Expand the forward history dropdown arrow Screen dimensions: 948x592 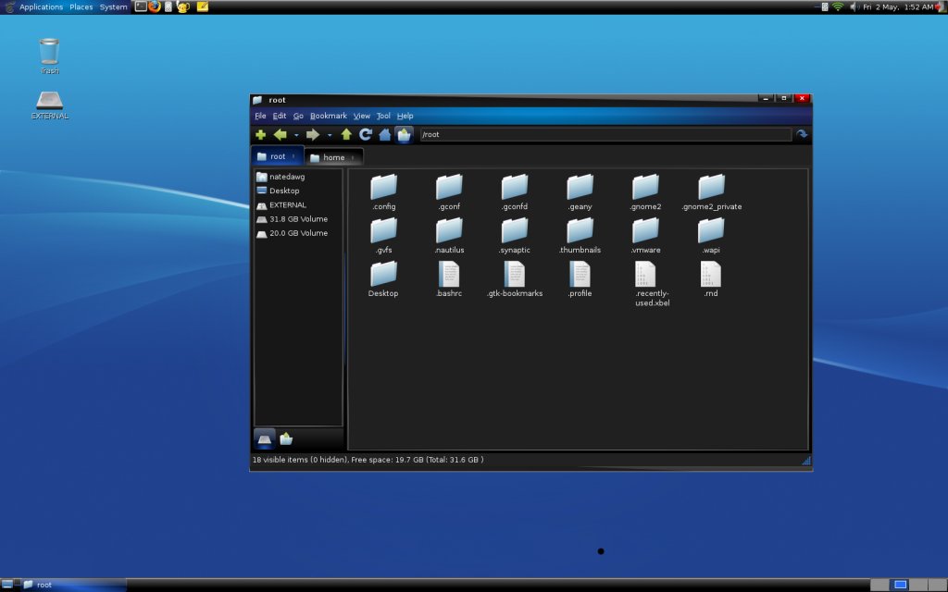tap(330, 135)
